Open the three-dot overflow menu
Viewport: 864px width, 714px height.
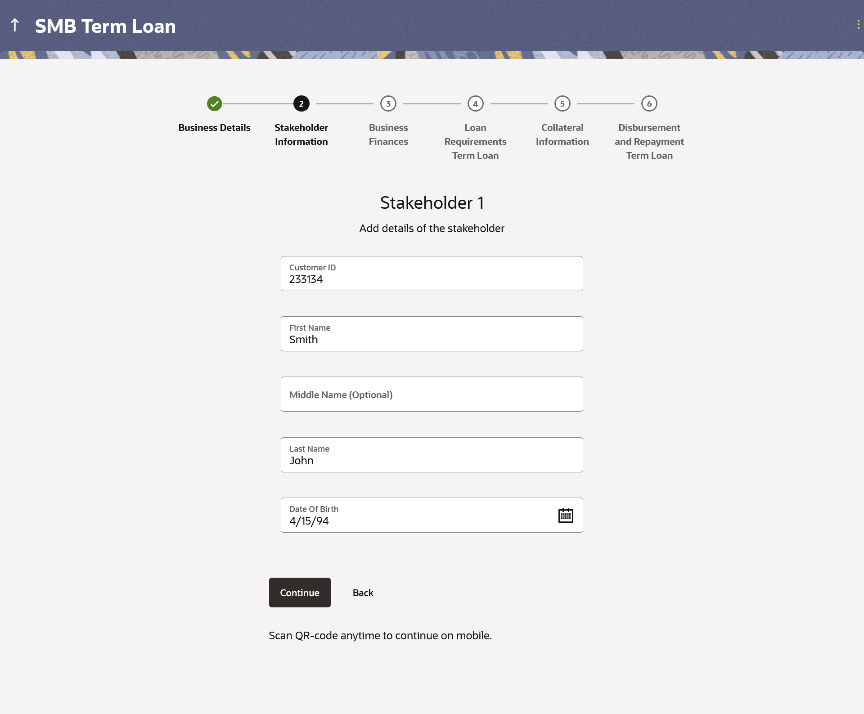pyautogui.click(x=858, y=25)
